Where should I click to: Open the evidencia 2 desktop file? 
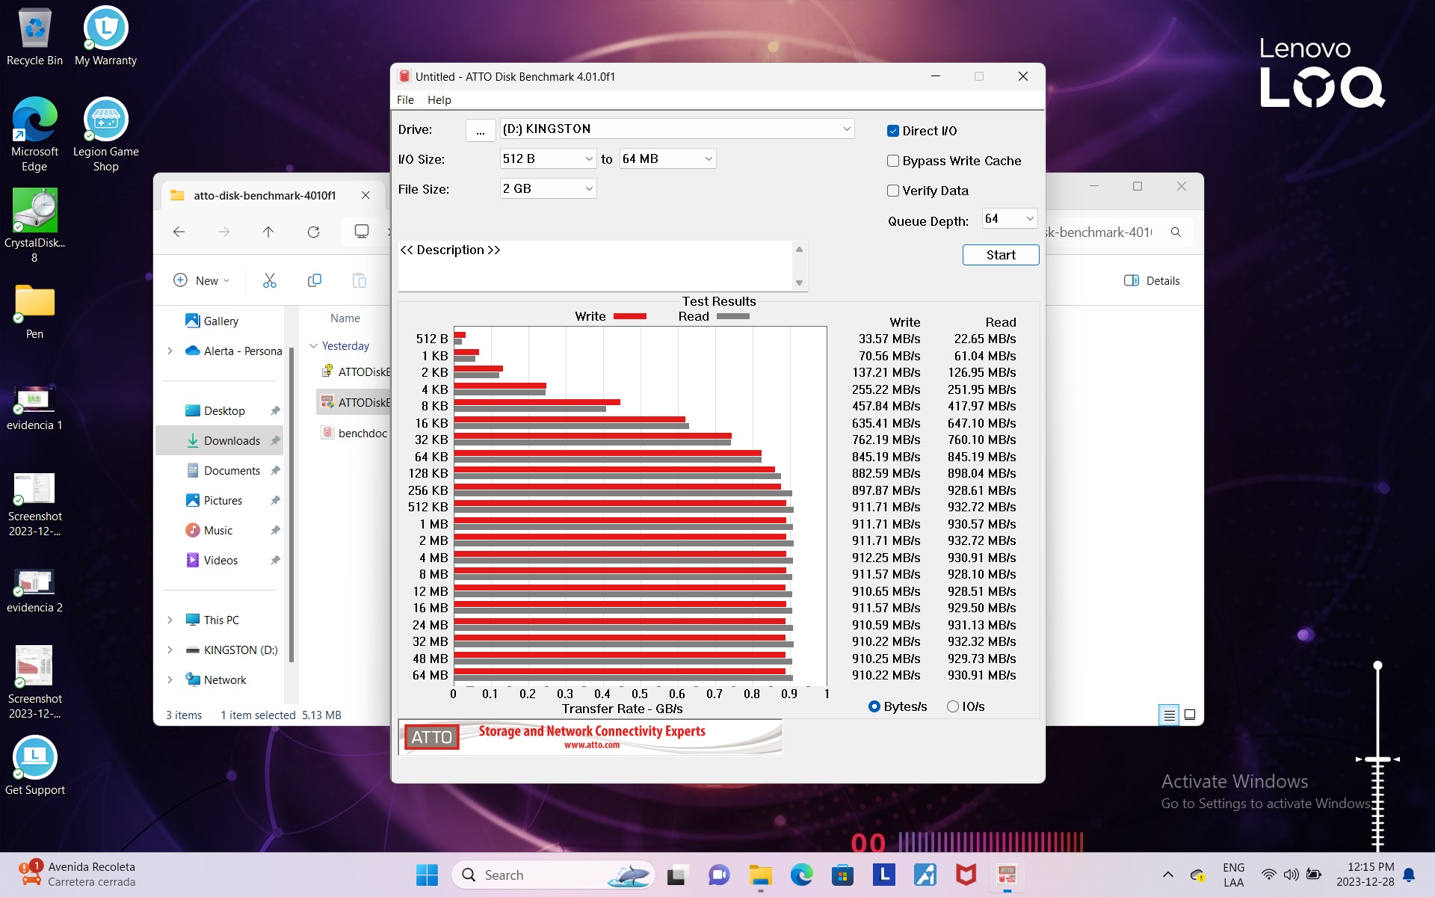click(x=34, y=591)
